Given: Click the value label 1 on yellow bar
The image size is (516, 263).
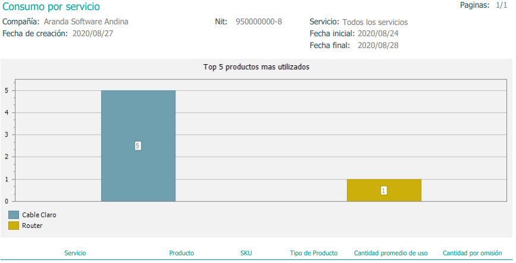Looking at the screenshot, I should [x=383, y=191].
